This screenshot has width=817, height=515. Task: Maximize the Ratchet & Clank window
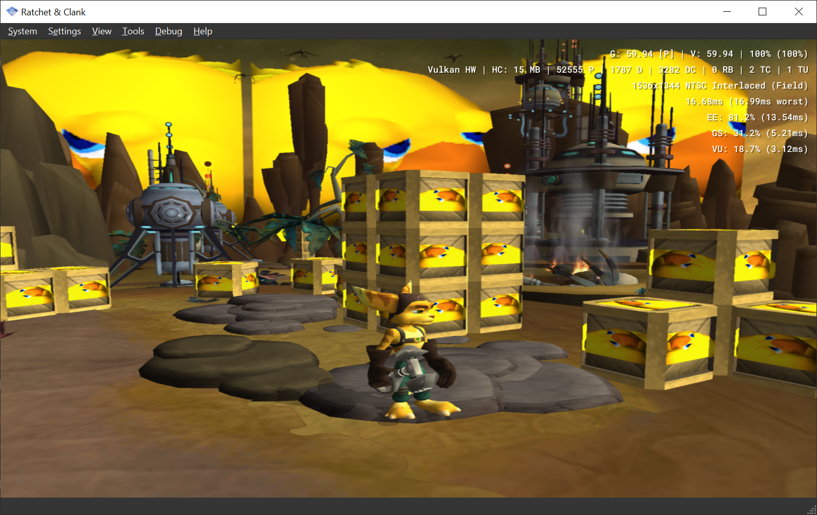762,12
